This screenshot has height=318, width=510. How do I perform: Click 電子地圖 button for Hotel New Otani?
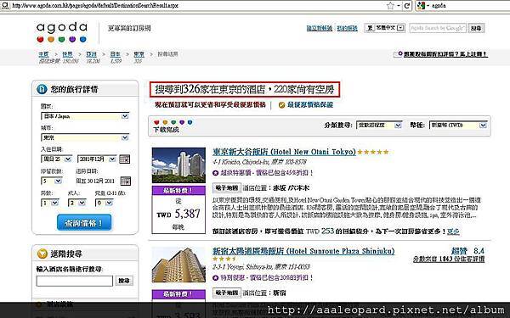(226, 187)
